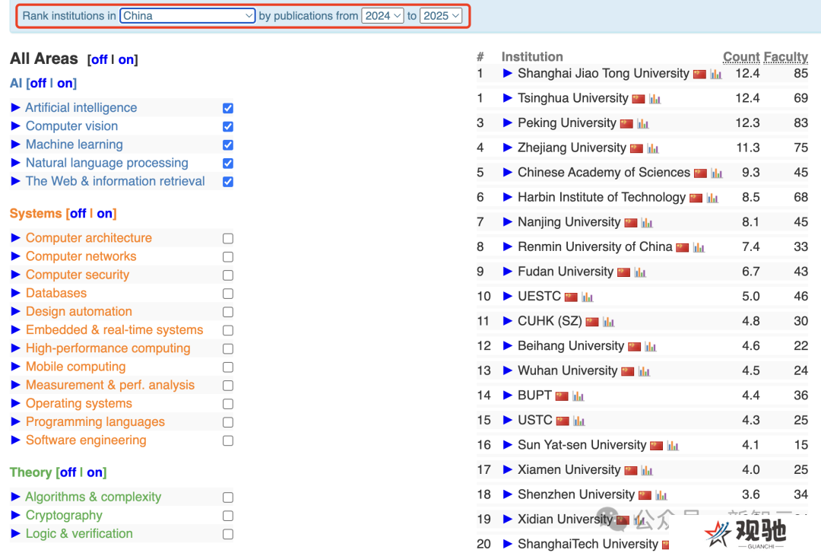Click the Xiamen University name
This screenshot has height=553, width=821.
[x=569, y=469]
